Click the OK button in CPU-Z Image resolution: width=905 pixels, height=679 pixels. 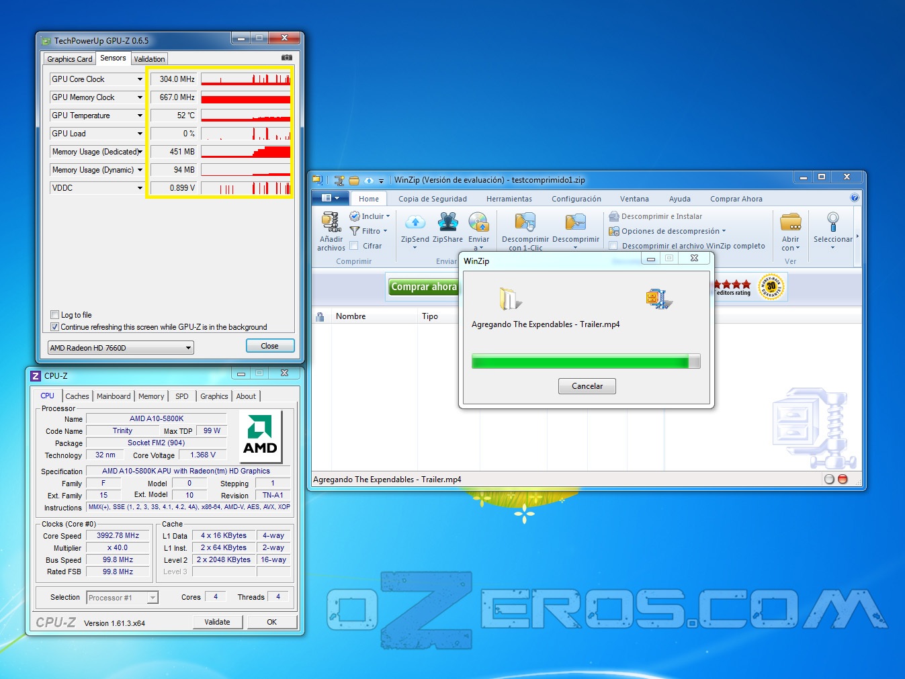(x=272, y=622)
